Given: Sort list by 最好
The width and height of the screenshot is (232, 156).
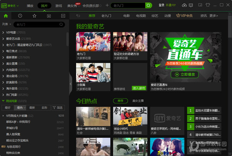Looking at the screenshot, I should click(8, 108).
